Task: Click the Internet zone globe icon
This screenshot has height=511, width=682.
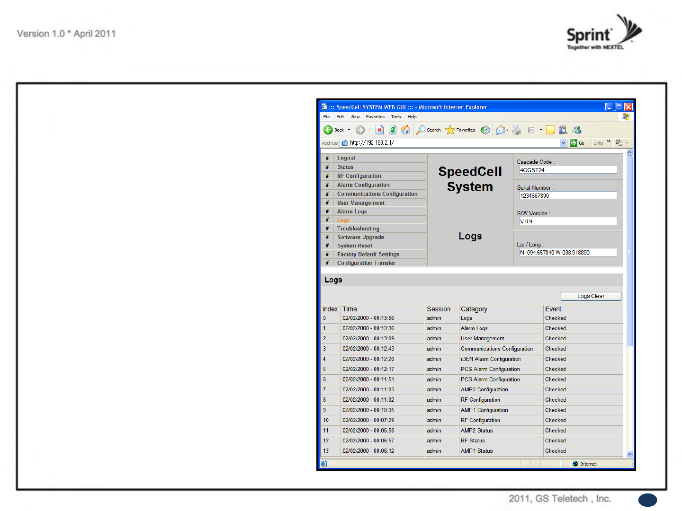Action: pyautogui.click(x=575, y=464)
